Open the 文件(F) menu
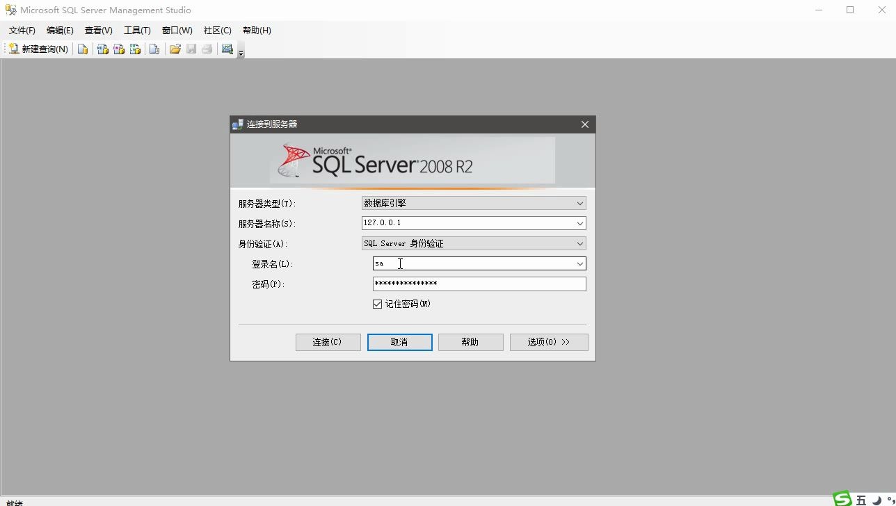This screenshot has height=506, width=896. [x=22, y=31]
